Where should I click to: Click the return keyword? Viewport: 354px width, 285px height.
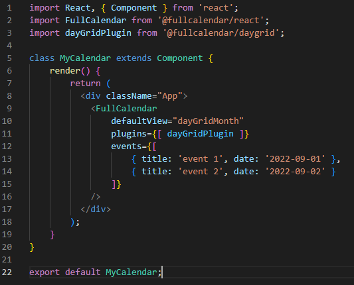85,84
